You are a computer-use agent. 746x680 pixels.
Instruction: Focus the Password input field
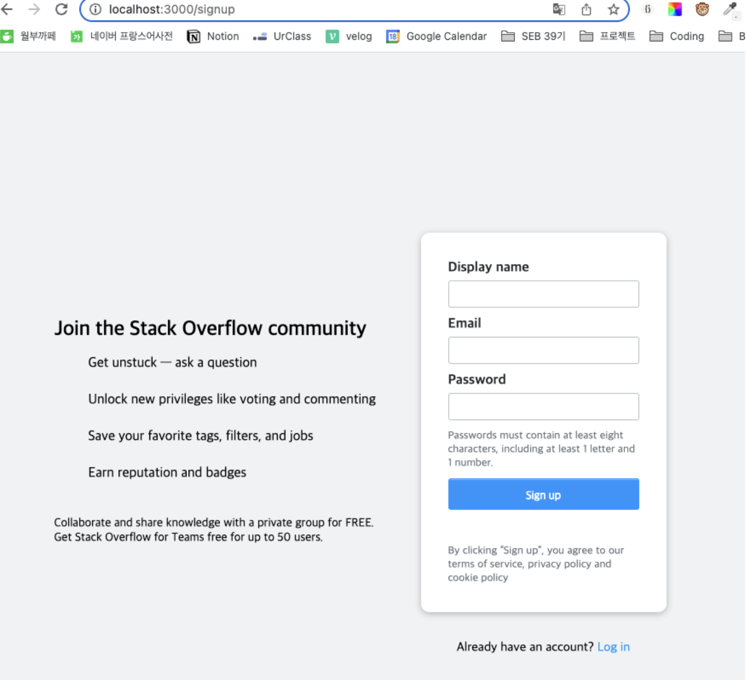pyautogui.click(x=543, y=406)
